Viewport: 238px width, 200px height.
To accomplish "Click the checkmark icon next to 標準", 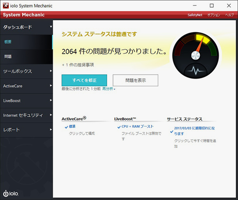I will tap(66, 126).
